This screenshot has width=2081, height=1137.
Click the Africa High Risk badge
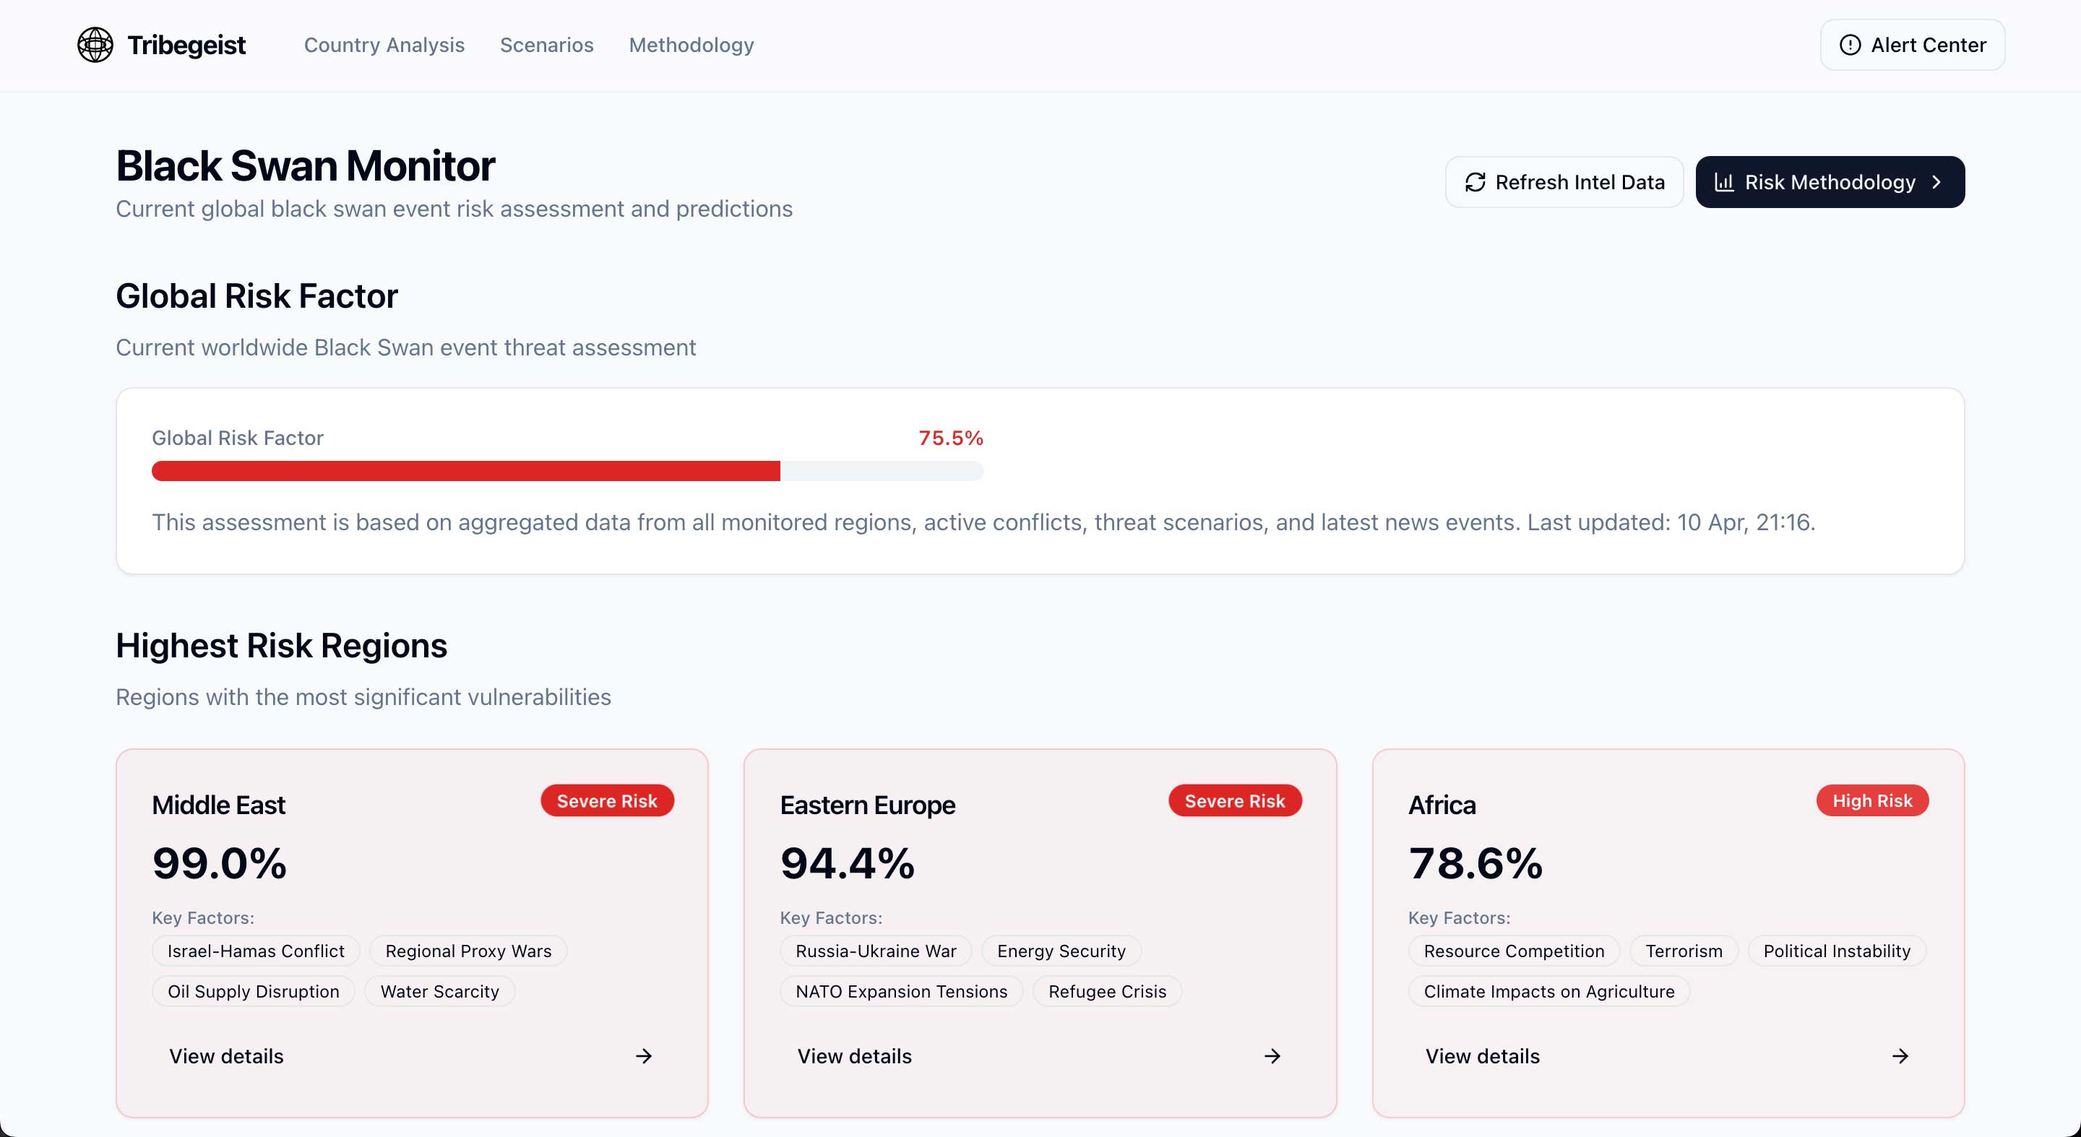(x=1871, y=801)
